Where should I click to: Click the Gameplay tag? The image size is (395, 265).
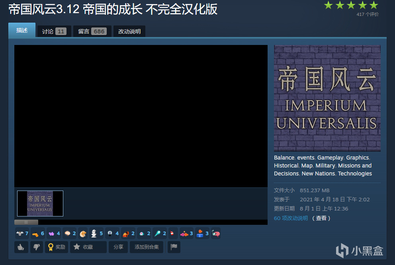pyautogui.click(x=330, y=158)
